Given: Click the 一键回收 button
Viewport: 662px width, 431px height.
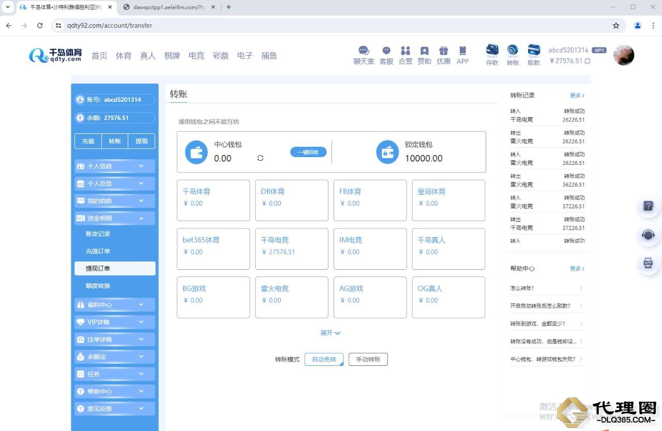Looking at the screenshot, I should 308,152.
